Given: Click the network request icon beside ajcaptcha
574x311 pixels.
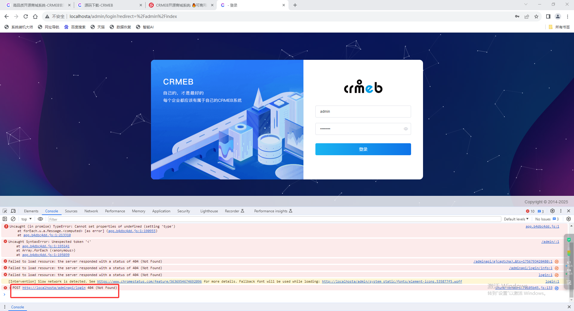Looking at the screenshot, I should [x=557, y=261].
